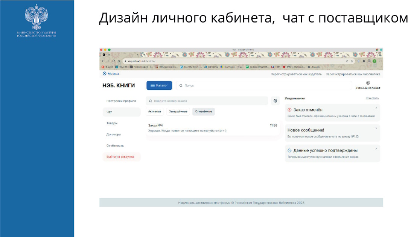
Task: Click the settings gear icon beside order search
Action: click(275, 101)
